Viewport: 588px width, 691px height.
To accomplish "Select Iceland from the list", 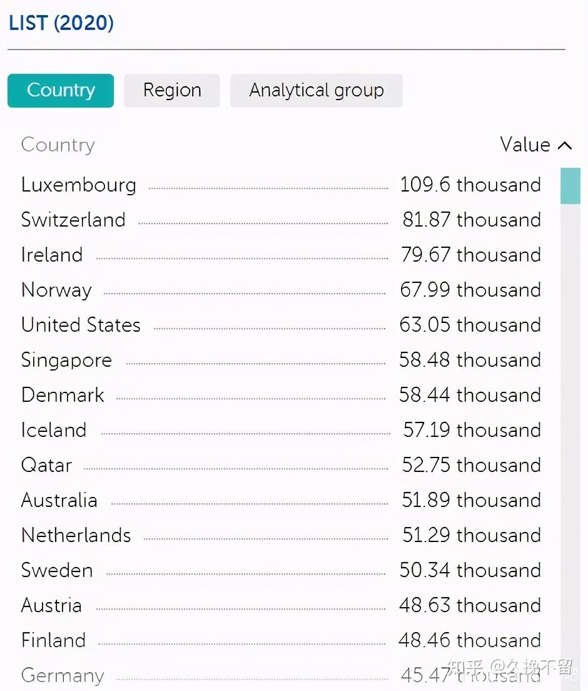I will 54,431.
